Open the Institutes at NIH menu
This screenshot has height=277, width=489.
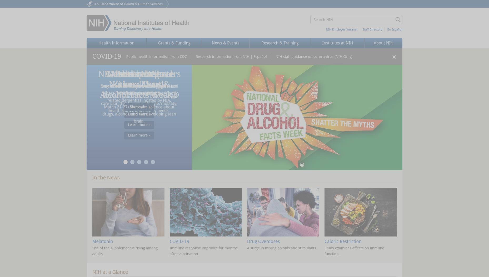337,43
